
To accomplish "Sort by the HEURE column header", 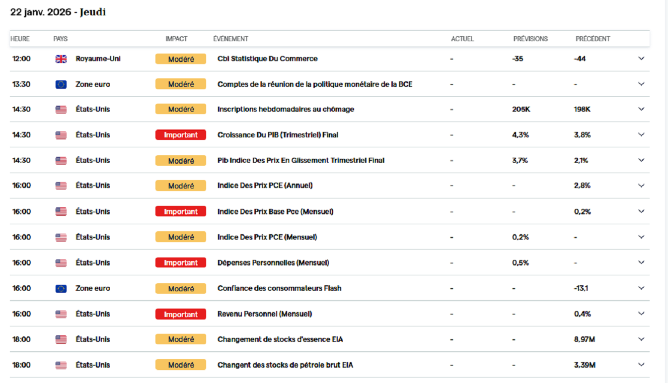I will click(20, 39).
